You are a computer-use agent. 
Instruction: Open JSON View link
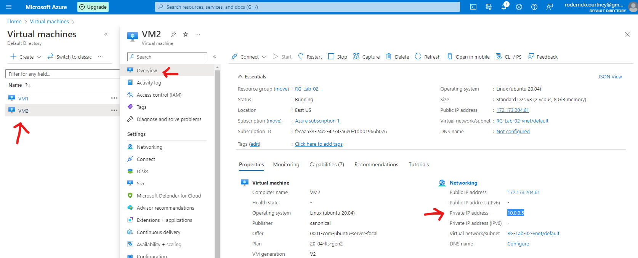click(610, 76)
